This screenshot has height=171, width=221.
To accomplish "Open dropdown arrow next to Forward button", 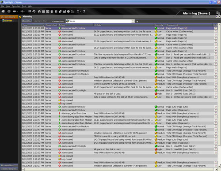I will [25, 11].
